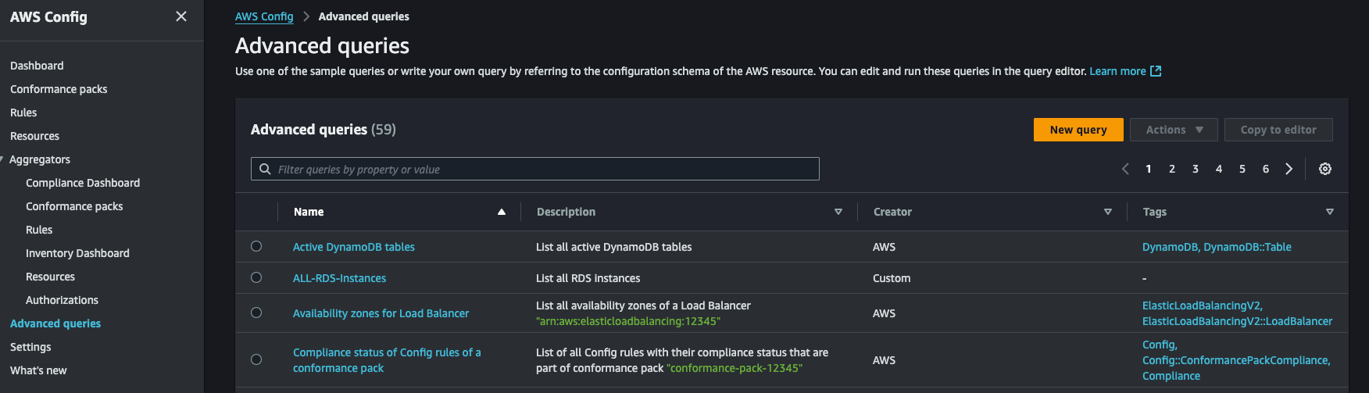1369x393 pixels.
Task: Click the previous page arrow
Action: (x=1125, y=169)
